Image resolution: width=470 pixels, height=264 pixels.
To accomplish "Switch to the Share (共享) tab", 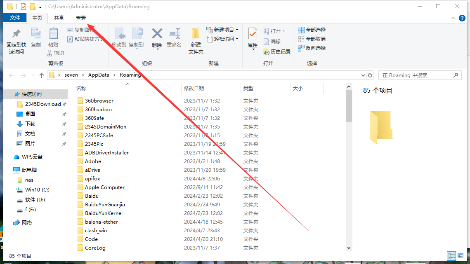I will (59, 18).
